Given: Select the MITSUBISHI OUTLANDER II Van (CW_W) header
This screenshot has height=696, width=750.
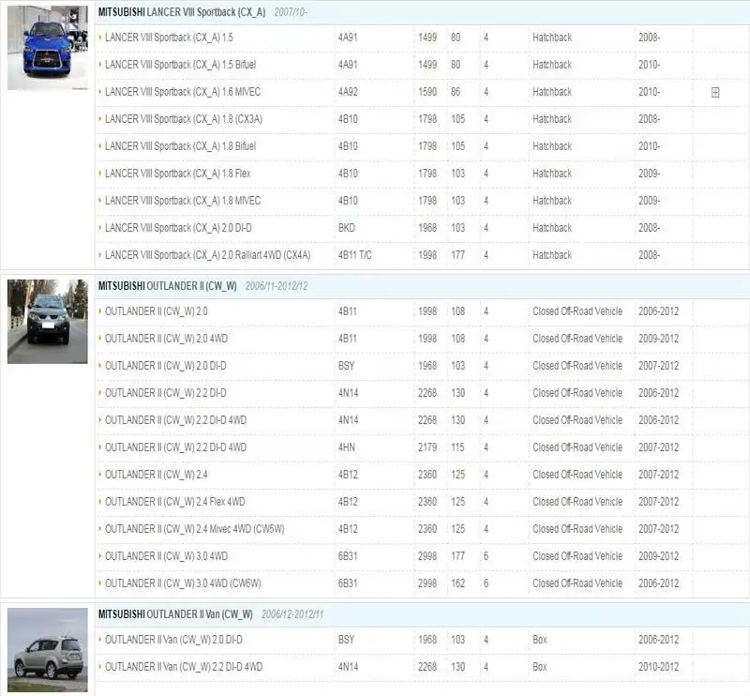Looking at the screenshot, I should click(x=175, y=614).
